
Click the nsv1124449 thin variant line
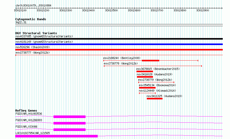(x=147, y=93)
